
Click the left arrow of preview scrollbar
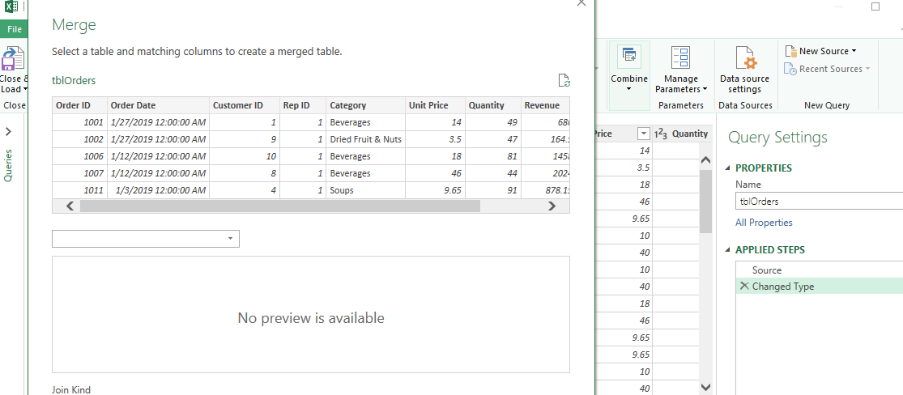pos(70,206)
